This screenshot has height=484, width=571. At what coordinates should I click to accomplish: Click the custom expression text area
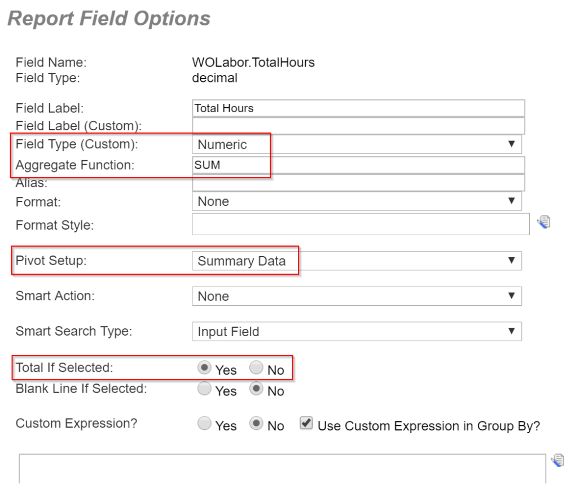[x=282, y=469]
